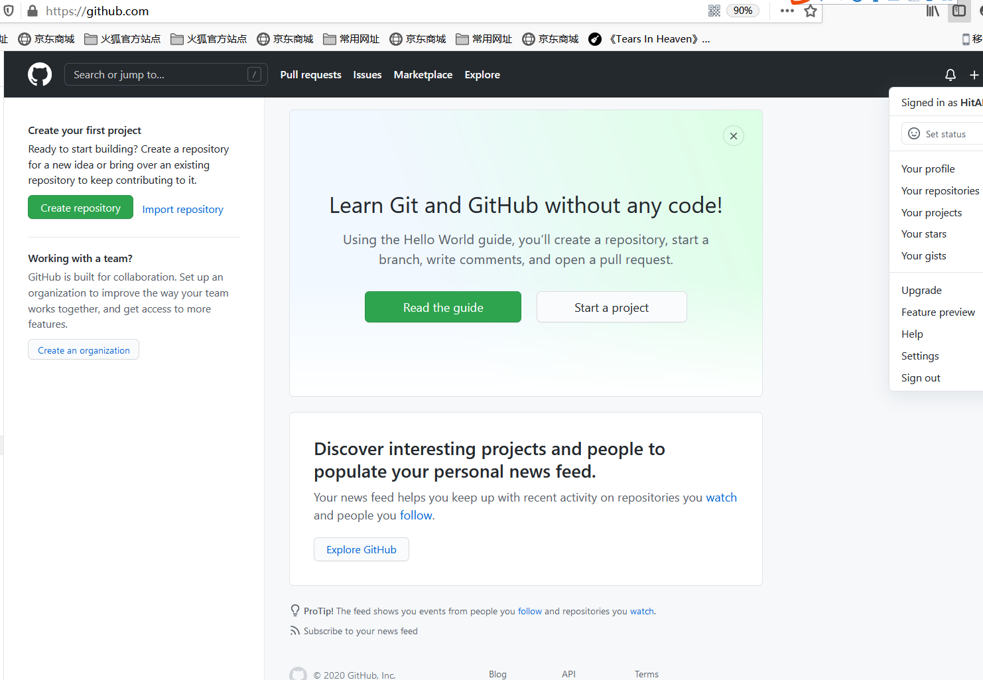983x680 pixels.
Task: Click the GitHub octocat logo
Action: click(39, 74)
